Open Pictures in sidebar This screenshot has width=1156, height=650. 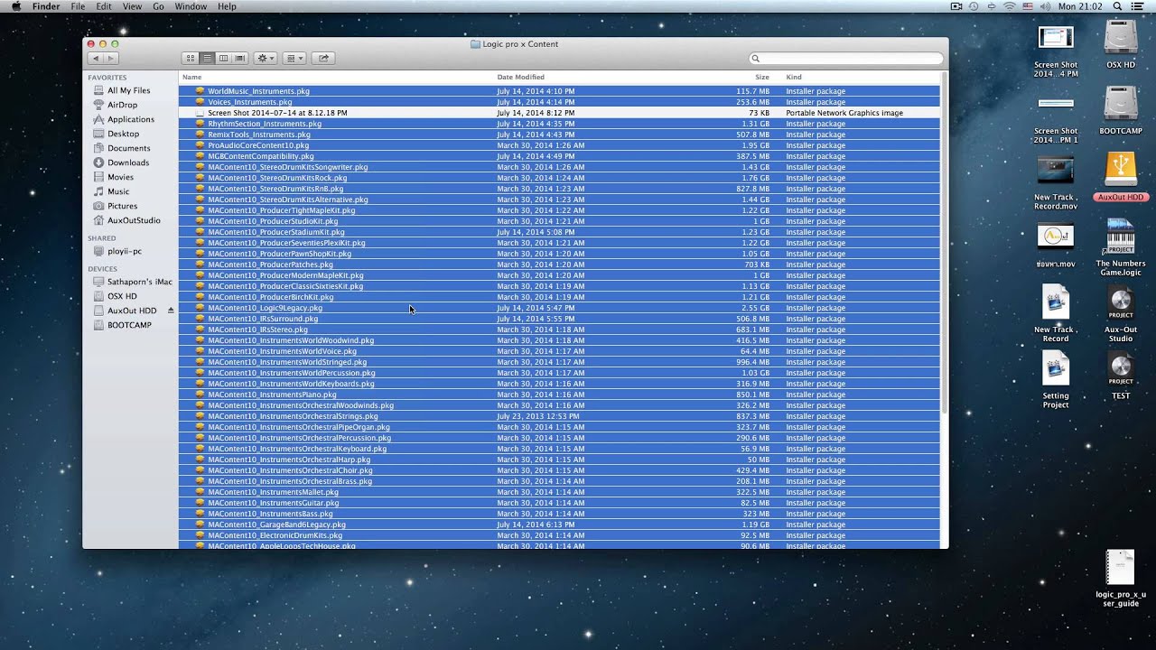(123, 206)
